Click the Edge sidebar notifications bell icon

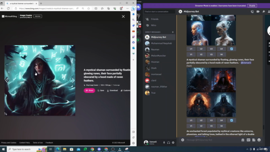pos(133,14)
